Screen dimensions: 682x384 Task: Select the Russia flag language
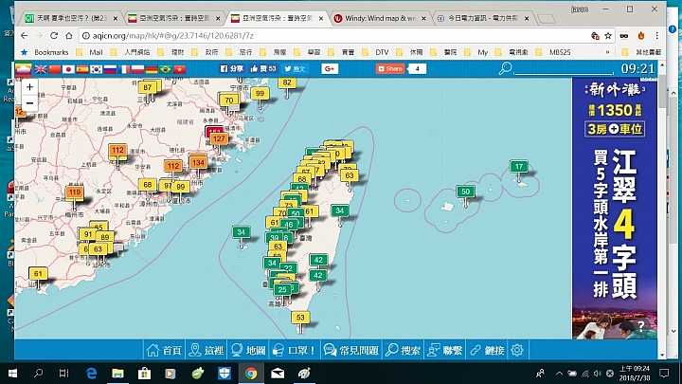point(110,69)
